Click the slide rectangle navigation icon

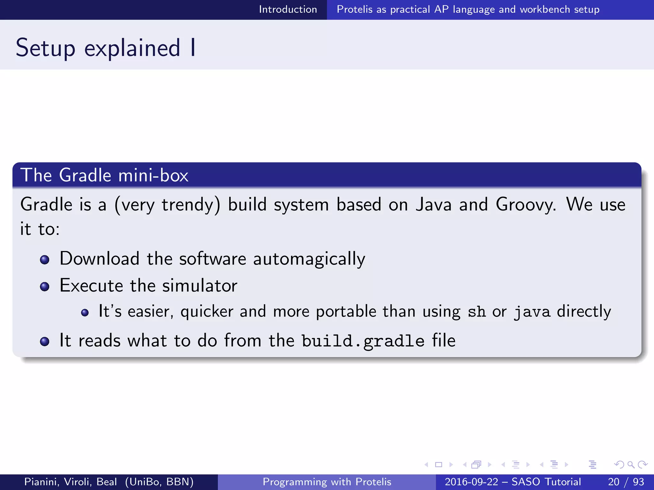[x=439, y=465]
